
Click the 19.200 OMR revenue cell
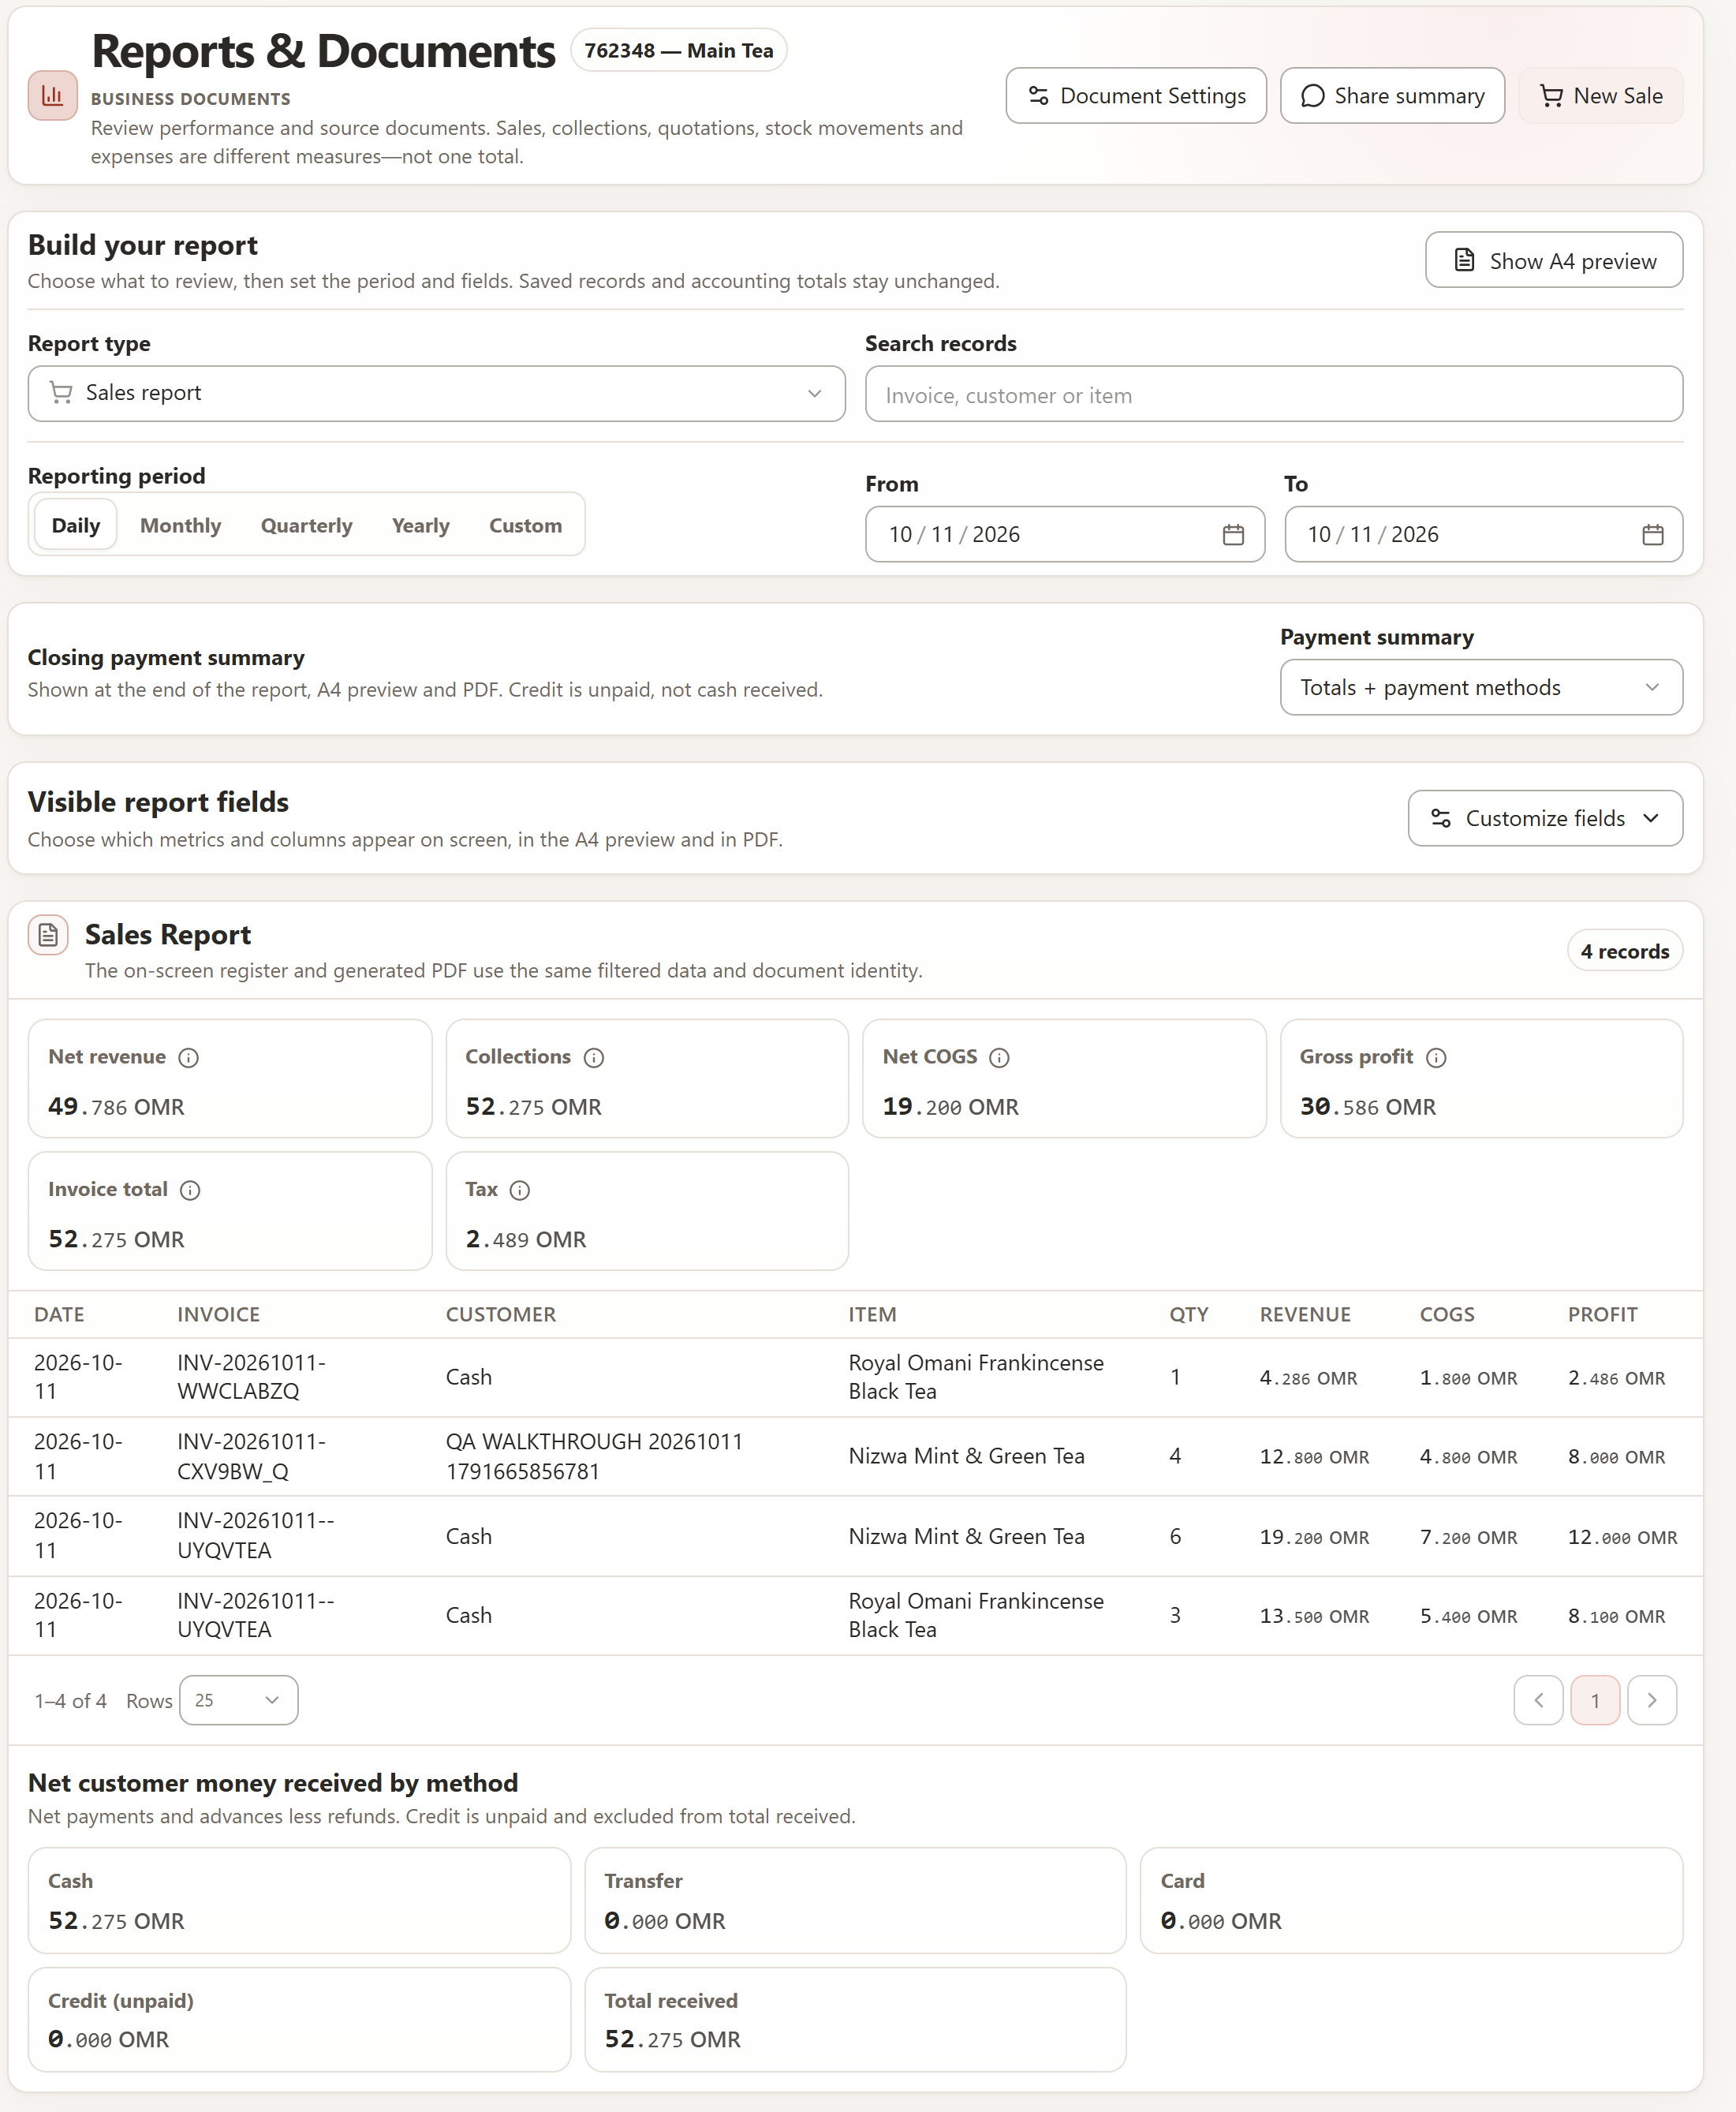click(x=1314, y=1537)
